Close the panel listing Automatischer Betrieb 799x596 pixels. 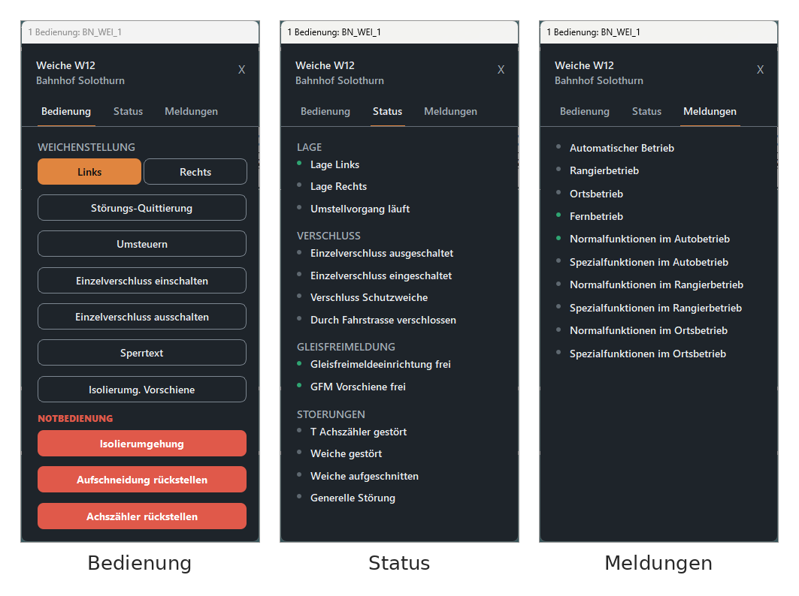tap(760, 70)
